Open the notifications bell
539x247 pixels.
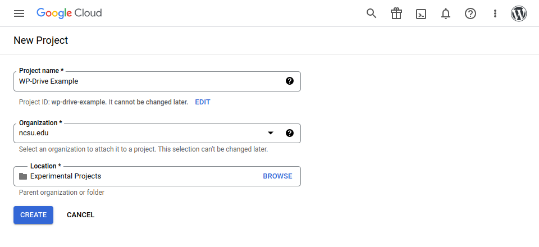(446, 13)
